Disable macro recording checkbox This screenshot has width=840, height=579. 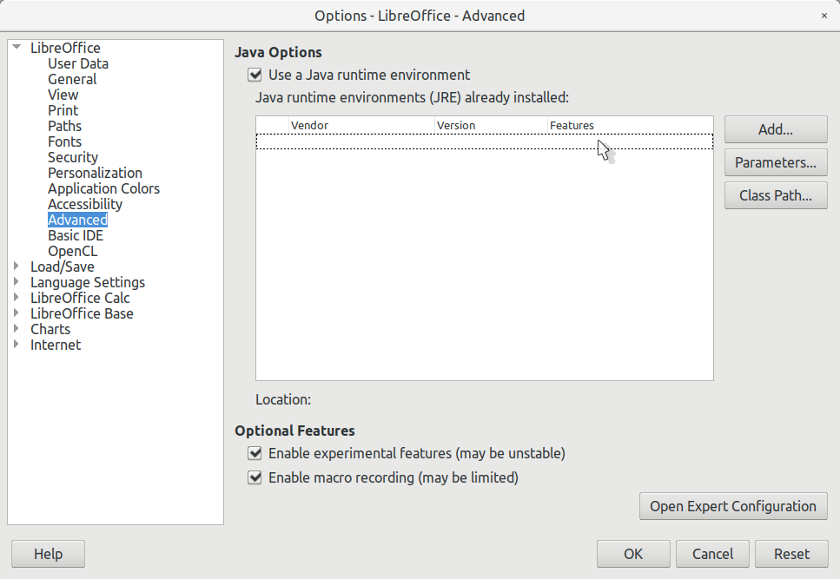pos(255,477)
